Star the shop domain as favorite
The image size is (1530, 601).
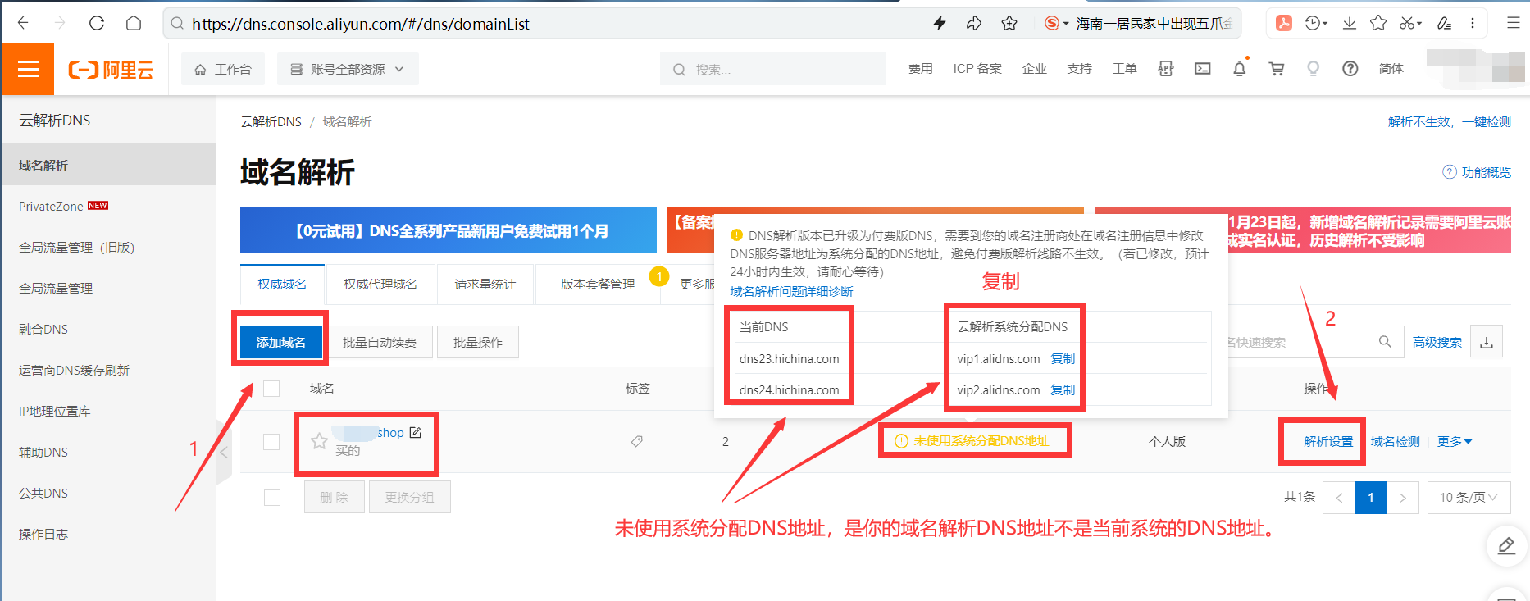[x=319, y=442]
